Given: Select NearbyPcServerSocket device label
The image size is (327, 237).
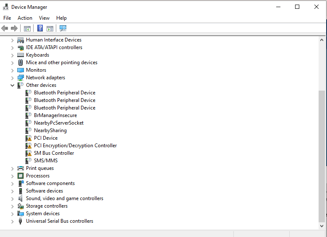Looking at the screenshot, I should pyautogui.click(x=59, y=123).
